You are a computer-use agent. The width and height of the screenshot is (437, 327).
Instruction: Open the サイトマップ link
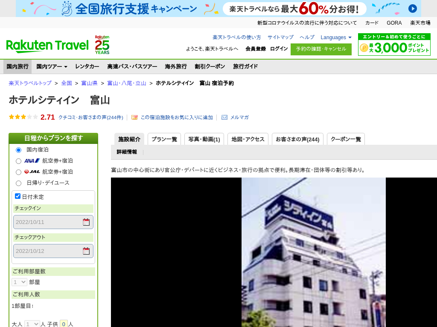(280, 37)
